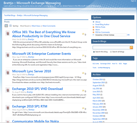Open September 2009 archive
137x123 pixels.
[99, 119]
